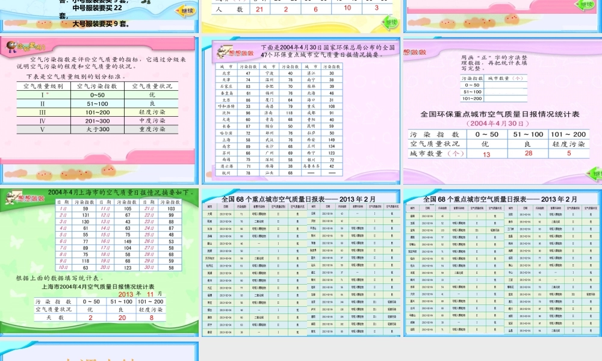Open the air pollution index standards slide thumbnail
The height and width of the screenshot is (361, 602).
[x=99, y=111]
